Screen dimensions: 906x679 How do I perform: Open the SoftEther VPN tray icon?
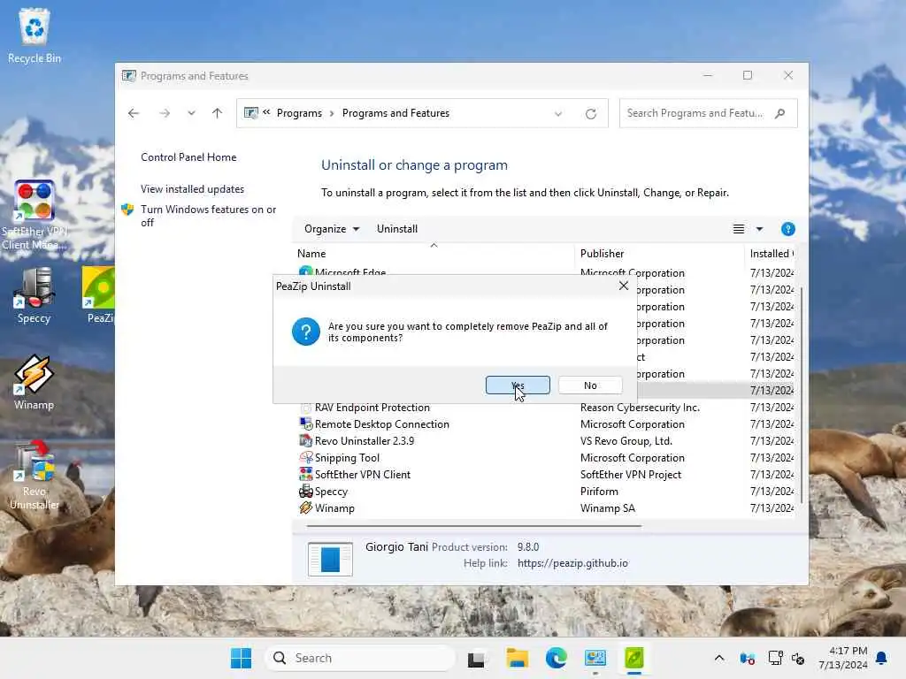coord(747,658)
